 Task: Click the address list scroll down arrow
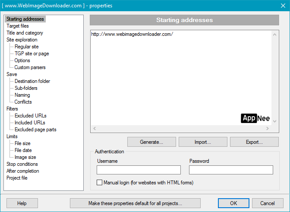[x=274, y=121]
